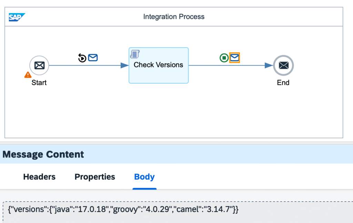Click the script icon inside Check Versions

click(x=135, y=54)
